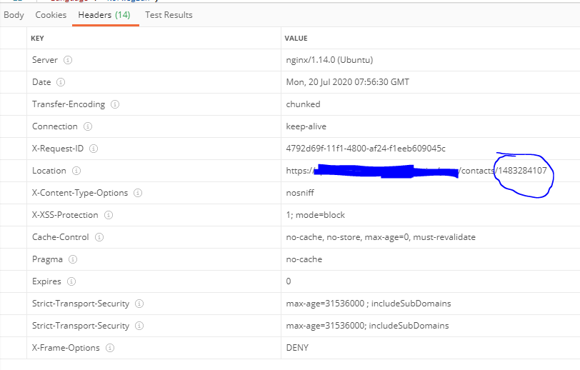Select the date value Mon, 20 Jul 2020

[x=348, y=82]
